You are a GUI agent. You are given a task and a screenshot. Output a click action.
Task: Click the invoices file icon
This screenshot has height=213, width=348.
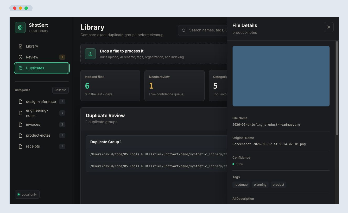coord(21,125)
